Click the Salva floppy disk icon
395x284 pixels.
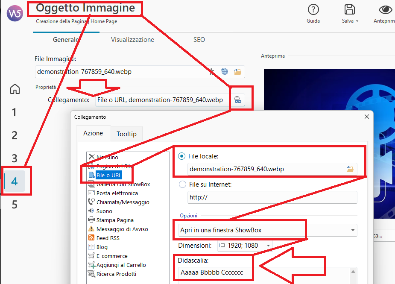click(x=350, y=10)
